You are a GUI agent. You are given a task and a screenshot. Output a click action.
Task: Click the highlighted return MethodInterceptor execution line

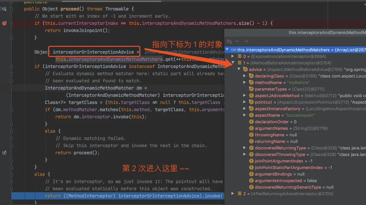click(118, 196)
